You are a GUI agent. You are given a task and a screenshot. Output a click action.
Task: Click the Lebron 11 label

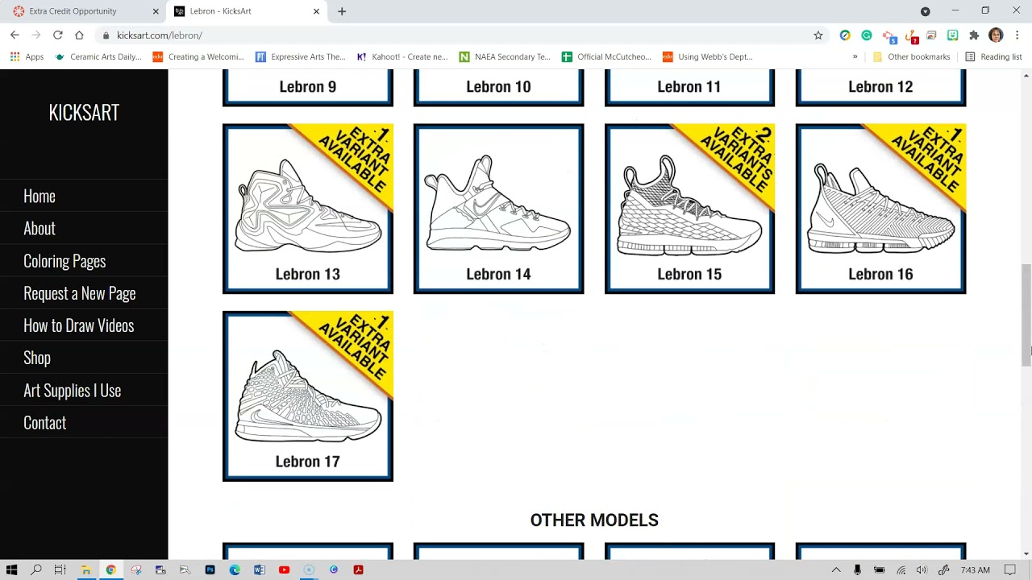pyautogui.click(x=689, y=87)
